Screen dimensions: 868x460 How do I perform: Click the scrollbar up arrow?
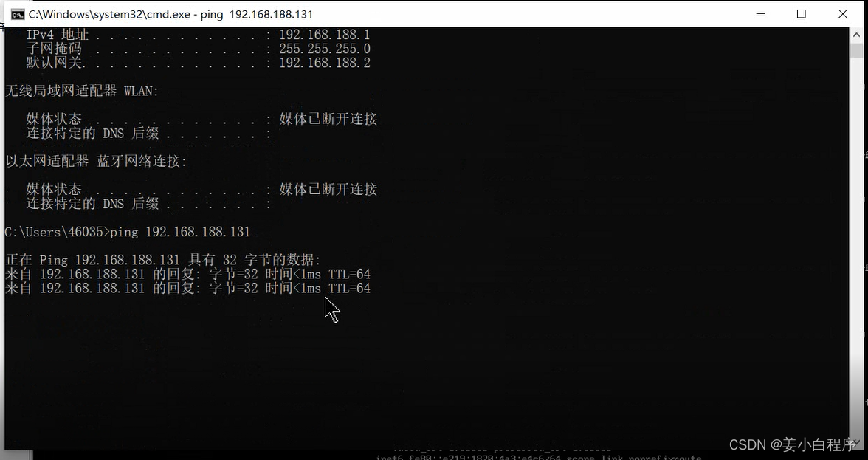[x=856, y=34]
